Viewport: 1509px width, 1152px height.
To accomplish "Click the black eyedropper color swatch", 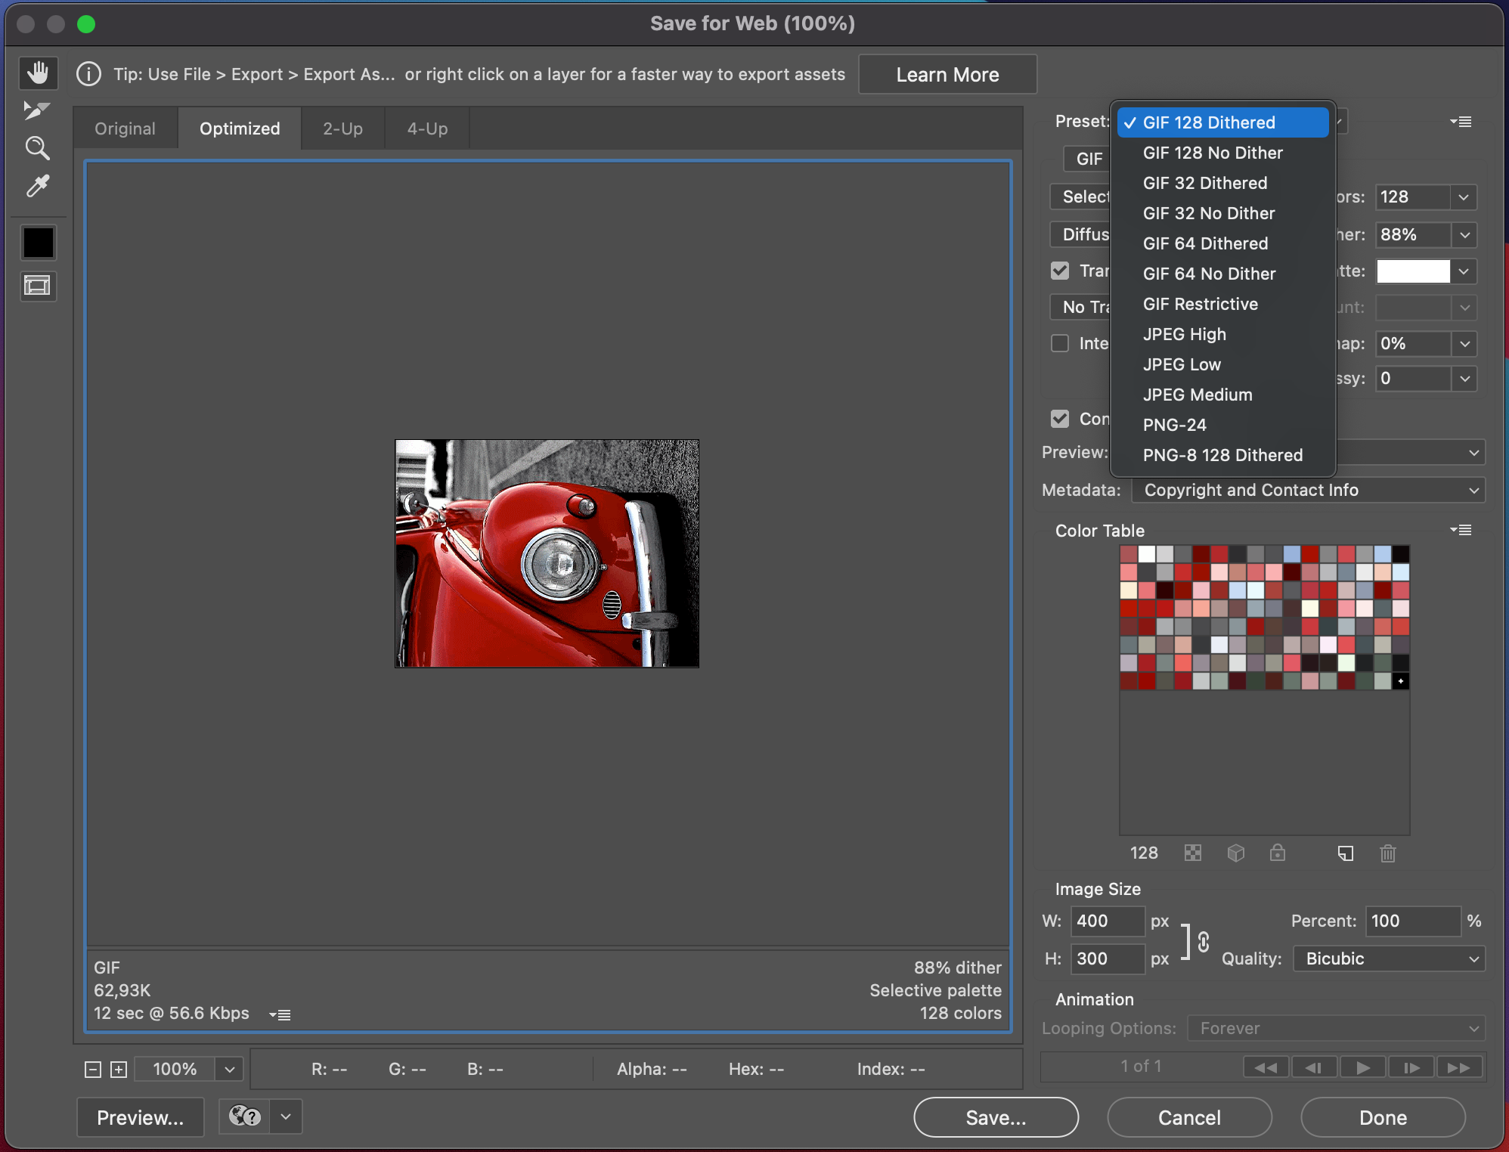I will [x=38, y=243].
